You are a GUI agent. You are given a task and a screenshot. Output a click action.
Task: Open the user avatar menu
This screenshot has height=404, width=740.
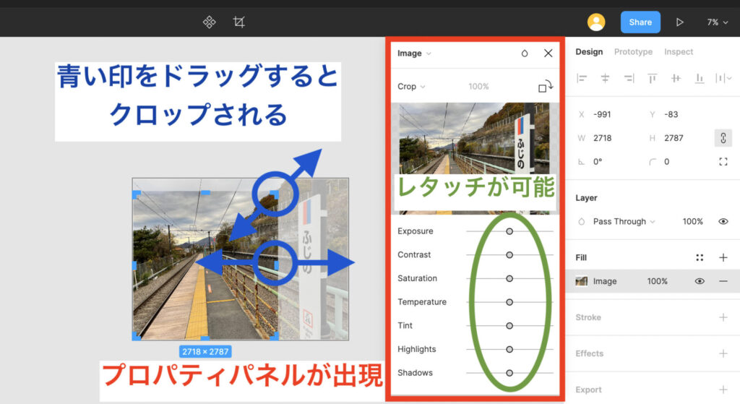pyautogui.click(x=596, y=22)
